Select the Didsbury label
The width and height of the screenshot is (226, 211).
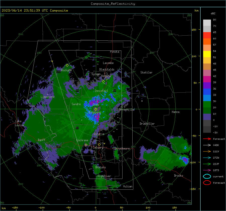pyautogui.click(x=95, y=112)
